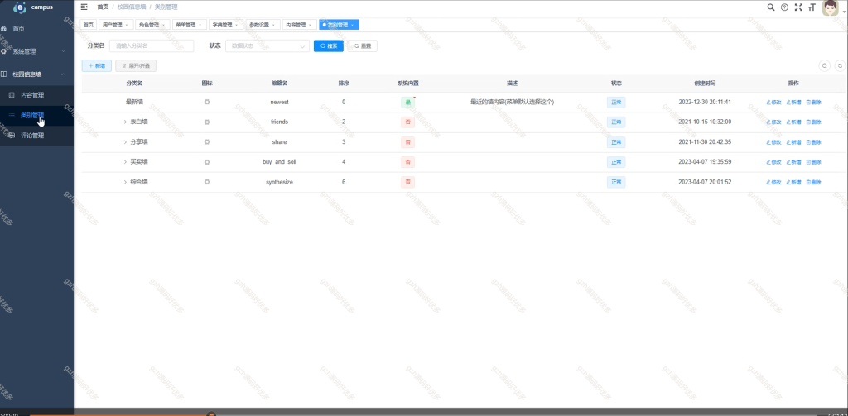Click the buy_and_sell cell

[279, 162]
